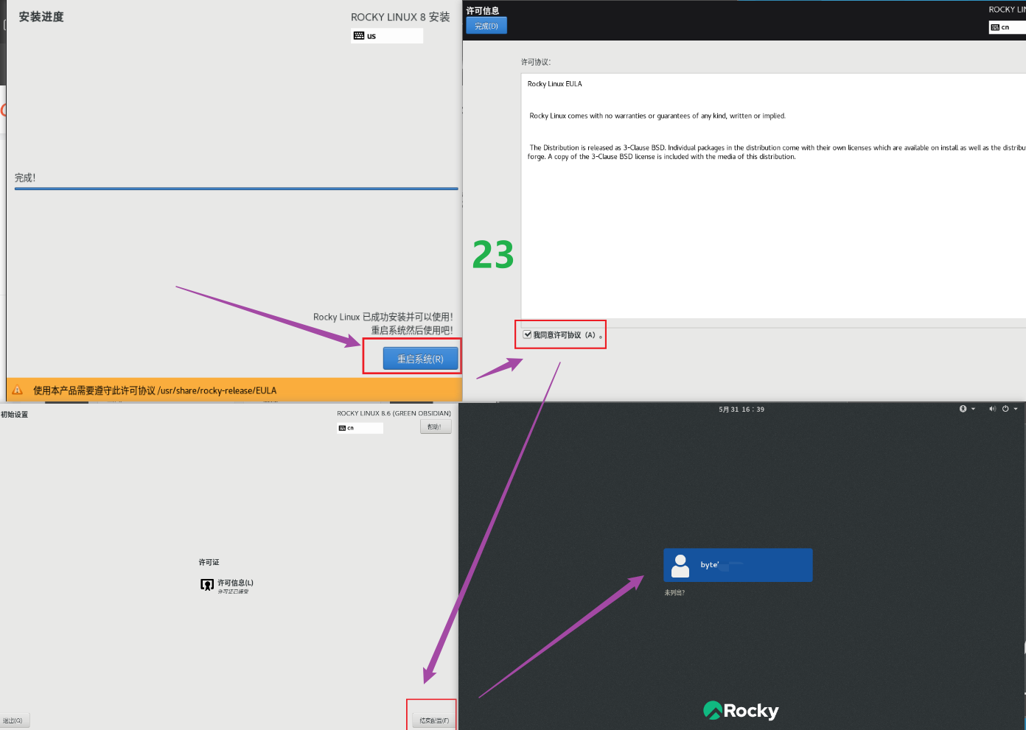The width and height of the screenshot is (1026, 730).
Task: Select cn keyboard indicator in 许可信息 window
Action: tap(1007, 27)
